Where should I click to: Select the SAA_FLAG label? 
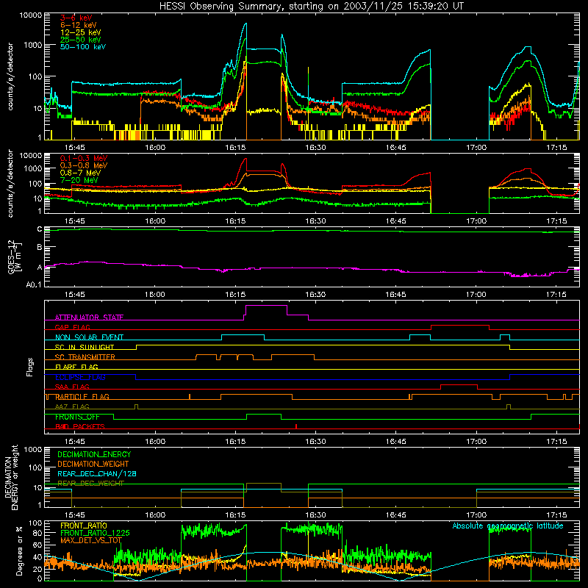72,387
